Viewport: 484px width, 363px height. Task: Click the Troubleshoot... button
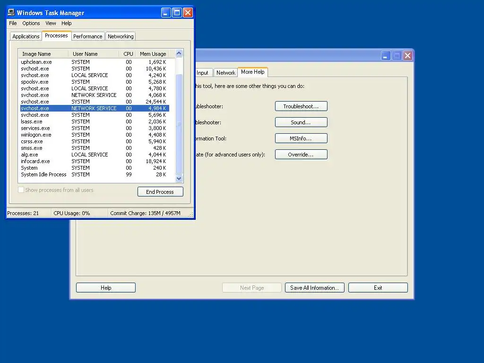tap(301, 106)
